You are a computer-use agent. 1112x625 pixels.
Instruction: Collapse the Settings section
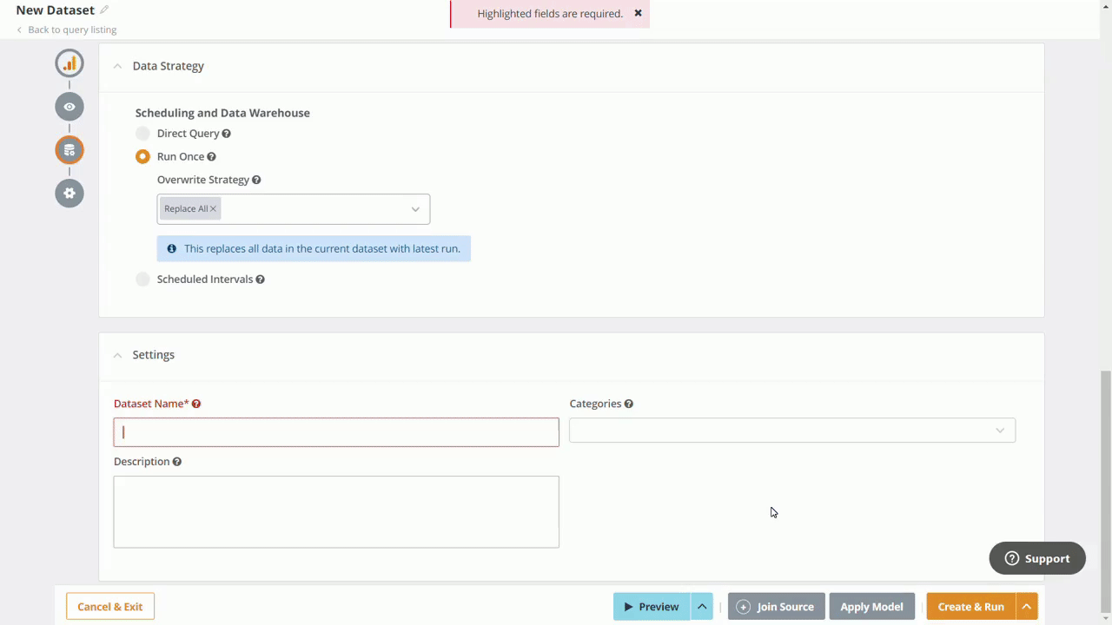(x=117, y=354)
